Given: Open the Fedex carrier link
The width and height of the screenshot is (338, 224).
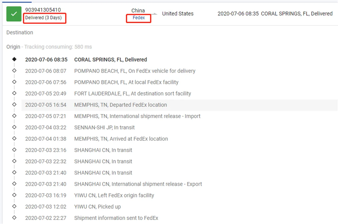Looking at the screenshot, I should coord(139,18).
